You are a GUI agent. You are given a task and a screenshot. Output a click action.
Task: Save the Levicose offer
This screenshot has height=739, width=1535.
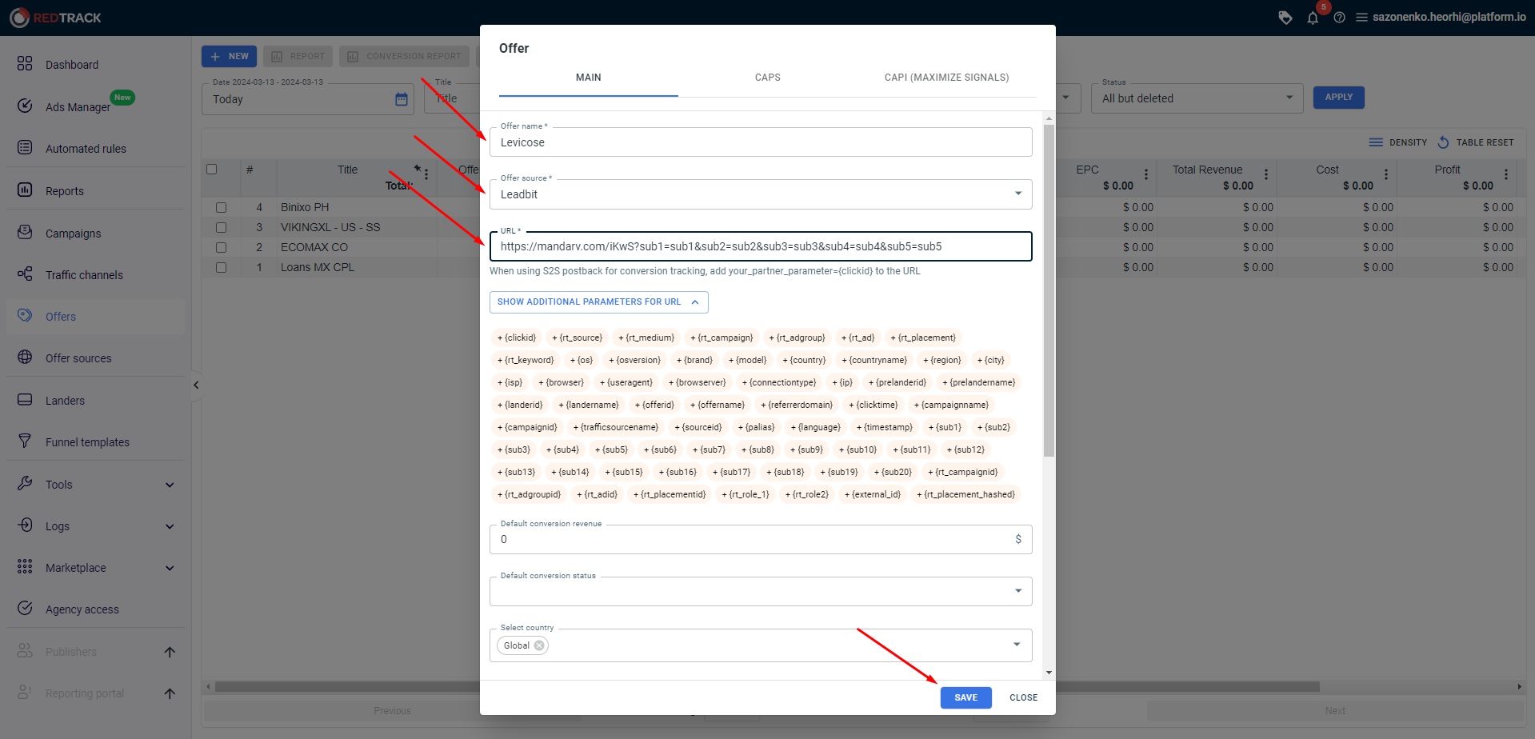965,697
